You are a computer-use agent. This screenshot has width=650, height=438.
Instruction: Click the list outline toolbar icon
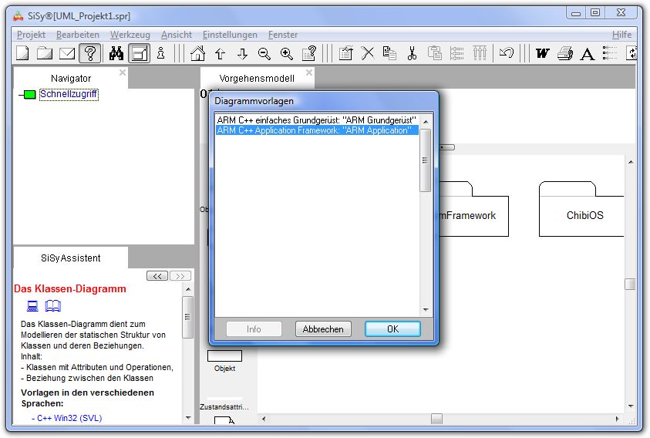609,53
